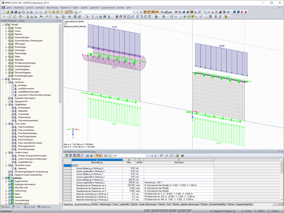Check the Eigengewicht checkbox
Image resolution: width=284 pixels, height=213 pixels.
pyautogui.click(x=9, y=101)
